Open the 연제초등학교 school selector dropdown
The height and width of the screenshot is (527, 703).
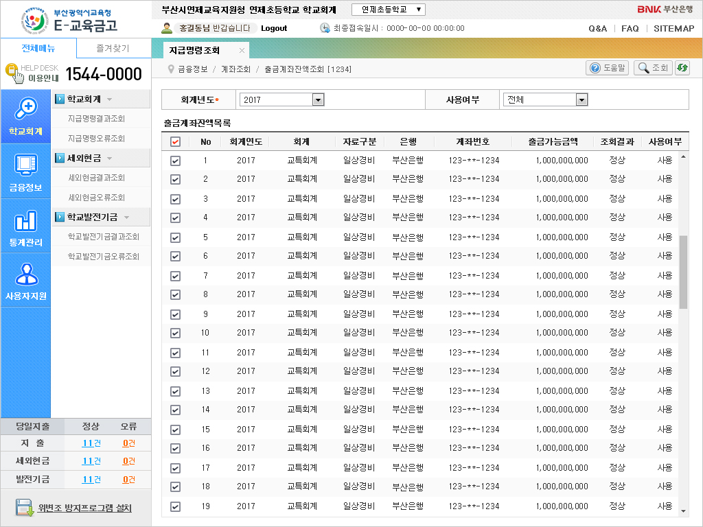coord(389,10)
